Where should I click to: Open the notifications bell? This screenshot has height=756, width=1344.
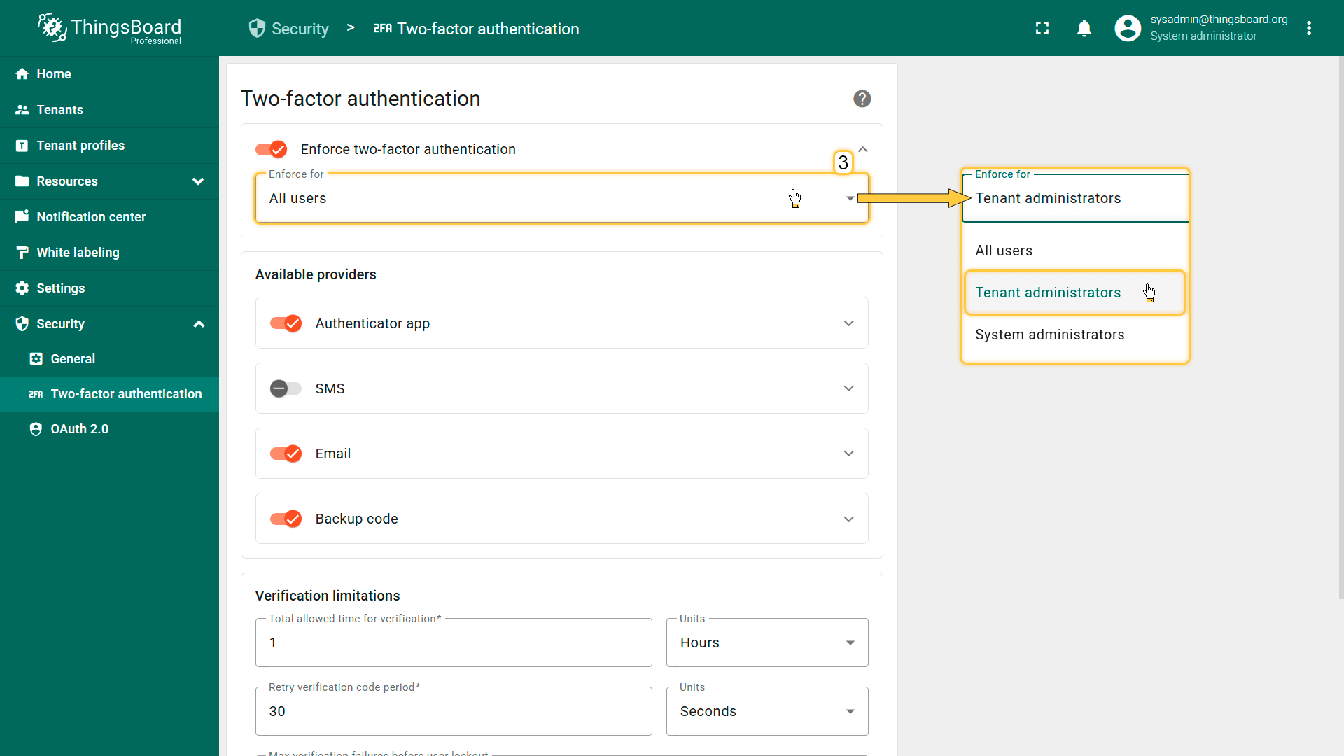pyautogui.click(x=1084, y=28)
